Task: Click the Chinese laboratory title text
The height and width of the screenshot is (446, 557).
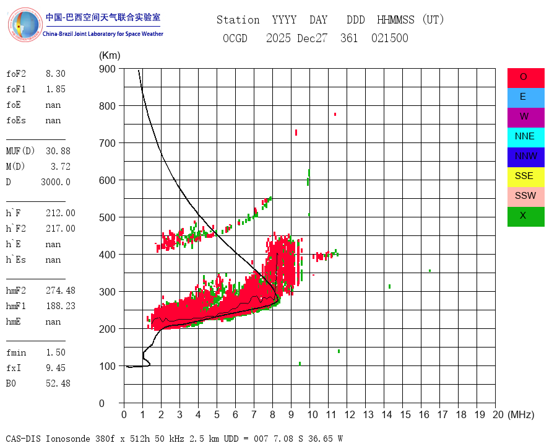Action: tap(103, 17)
